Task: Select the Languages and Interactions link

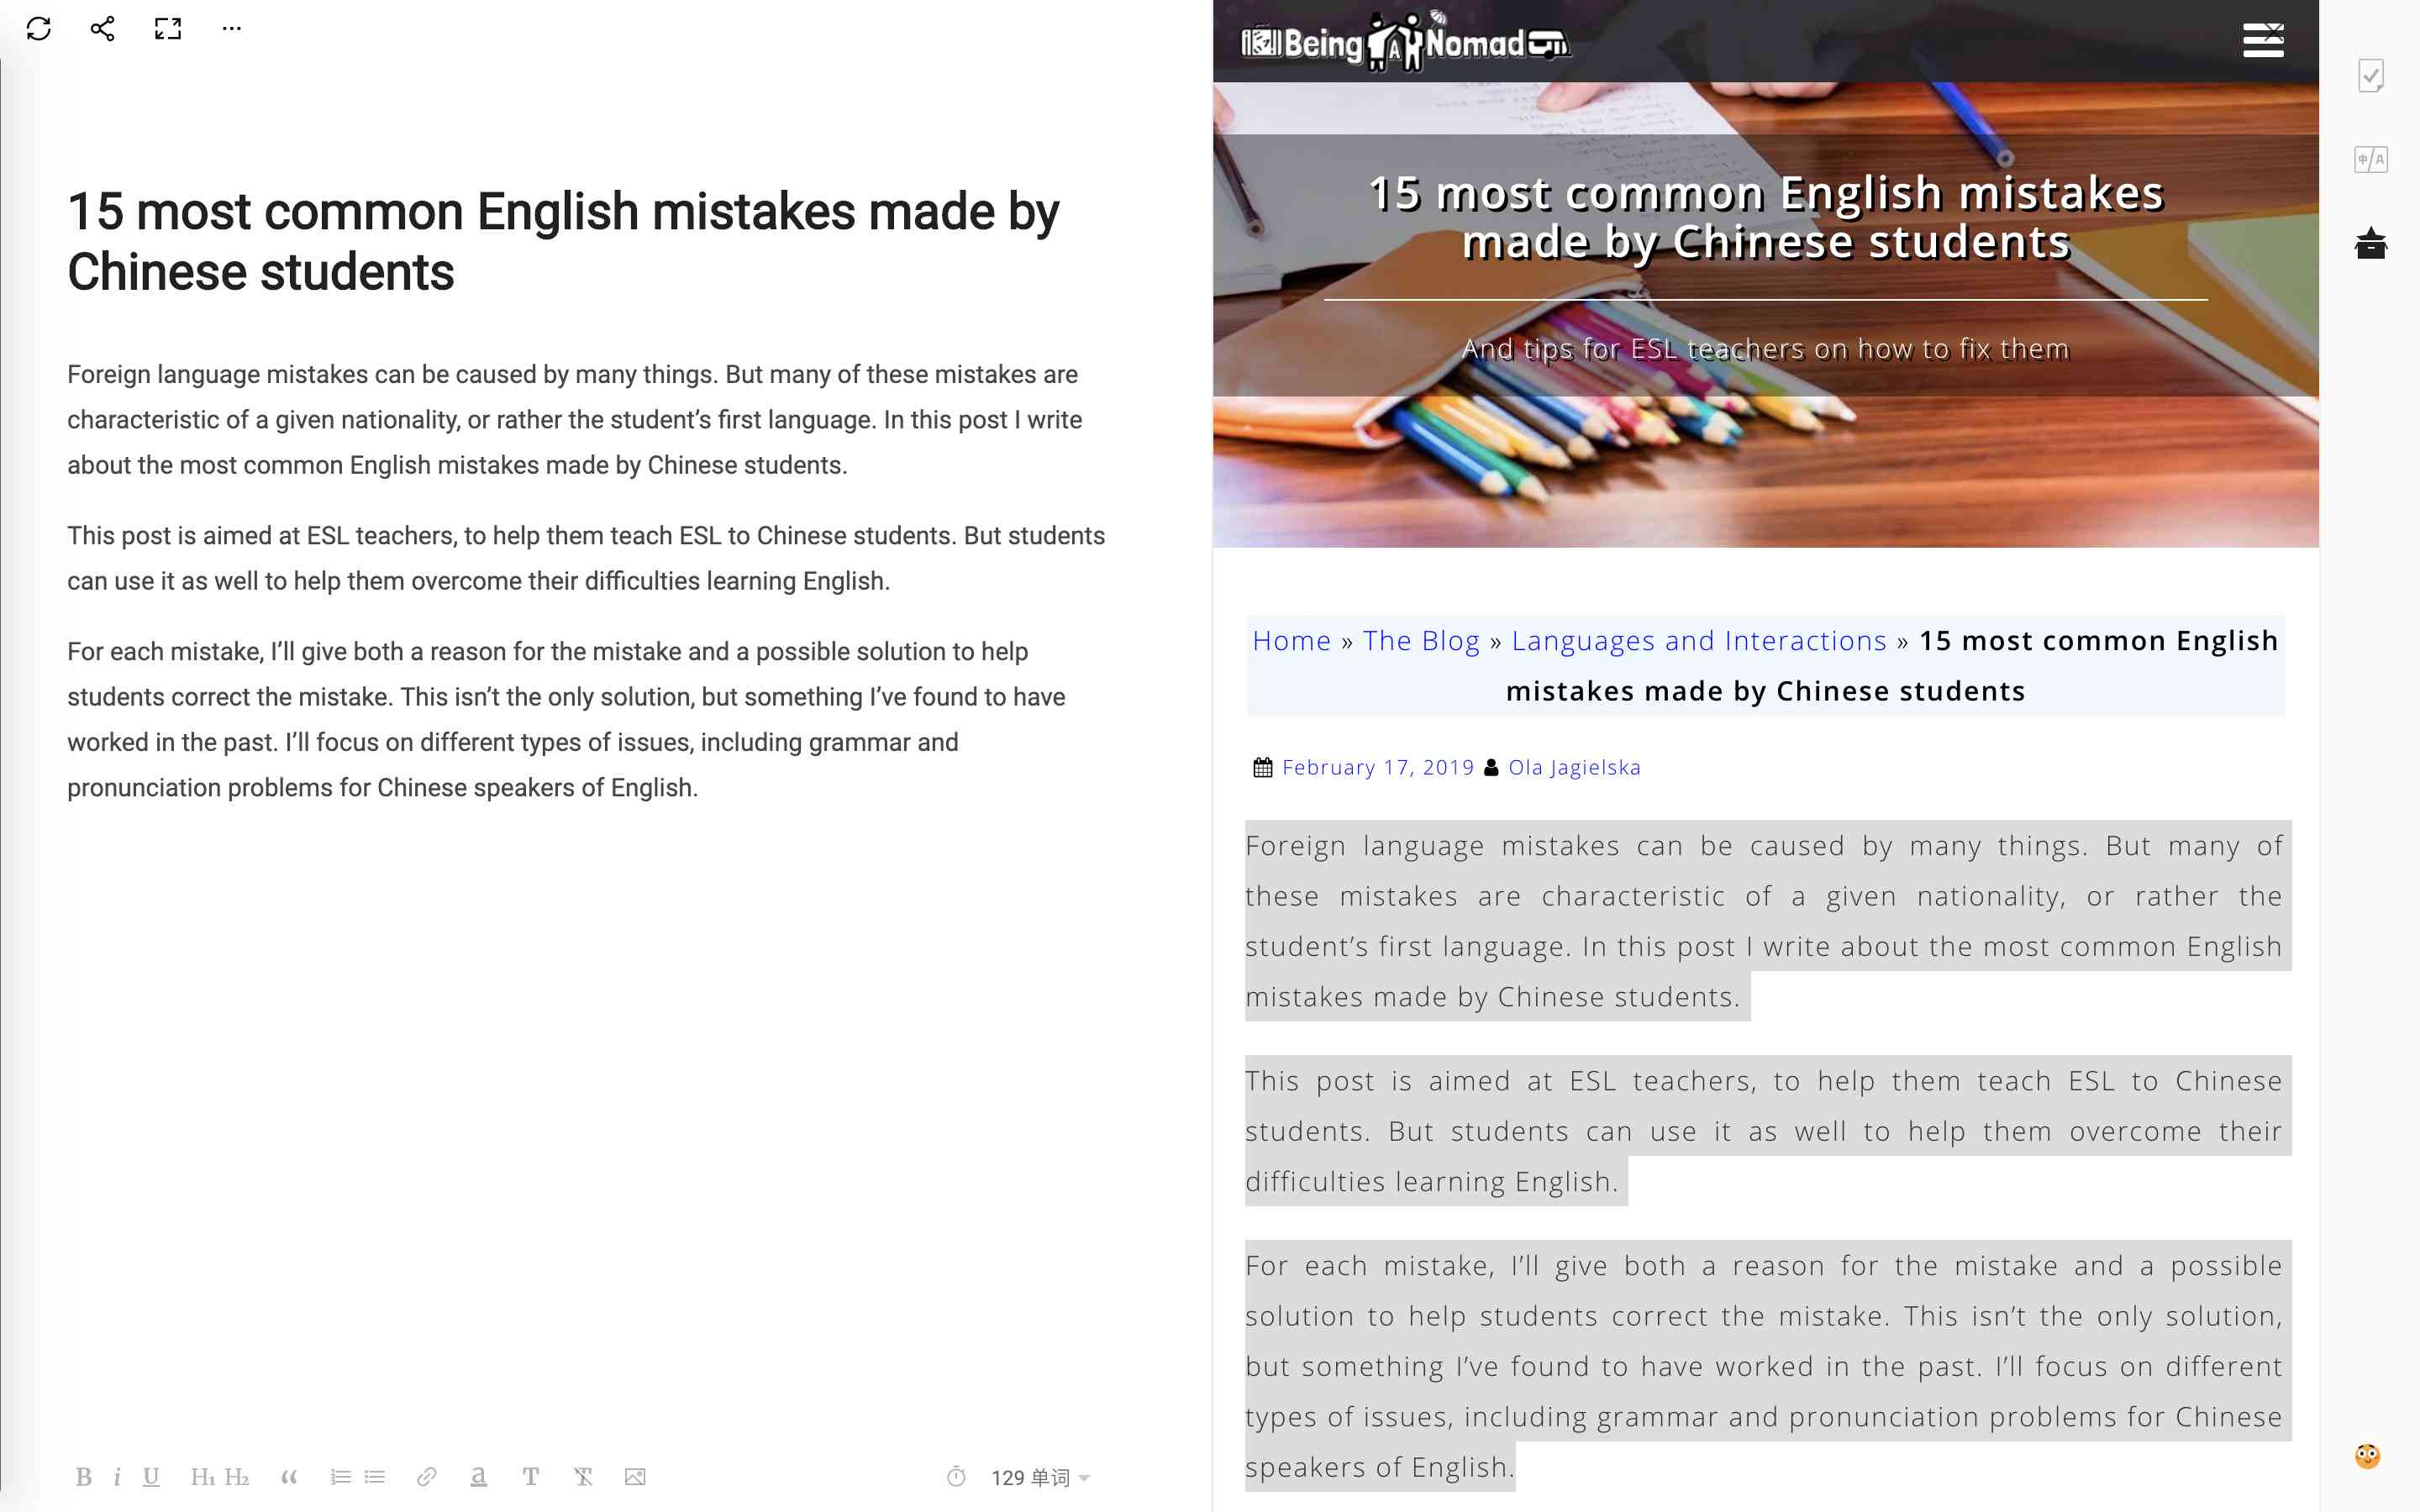Action: pyautogui.click(x=1699, y=639)
